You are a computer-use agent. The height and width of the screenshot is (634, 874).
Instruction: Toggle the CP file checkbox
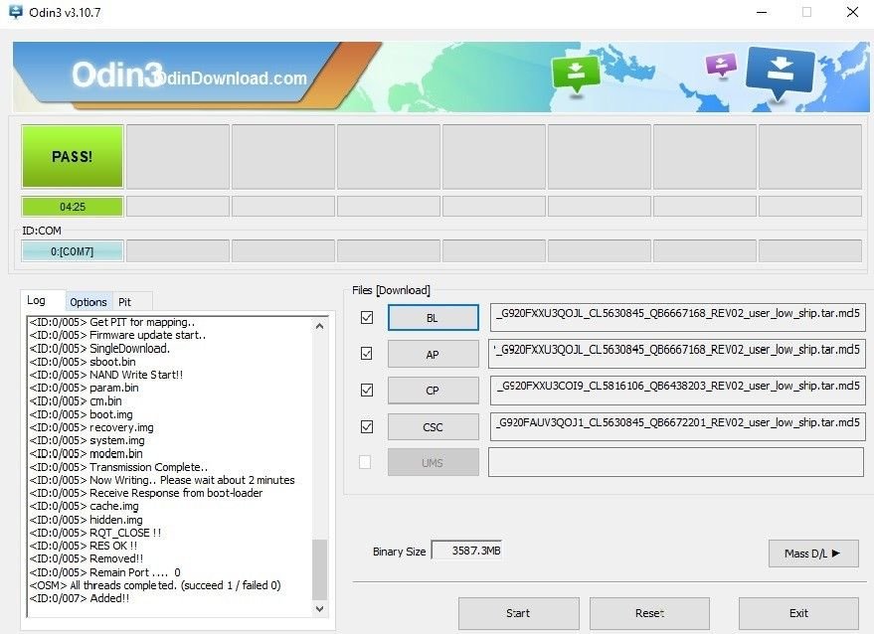(367, 391)
